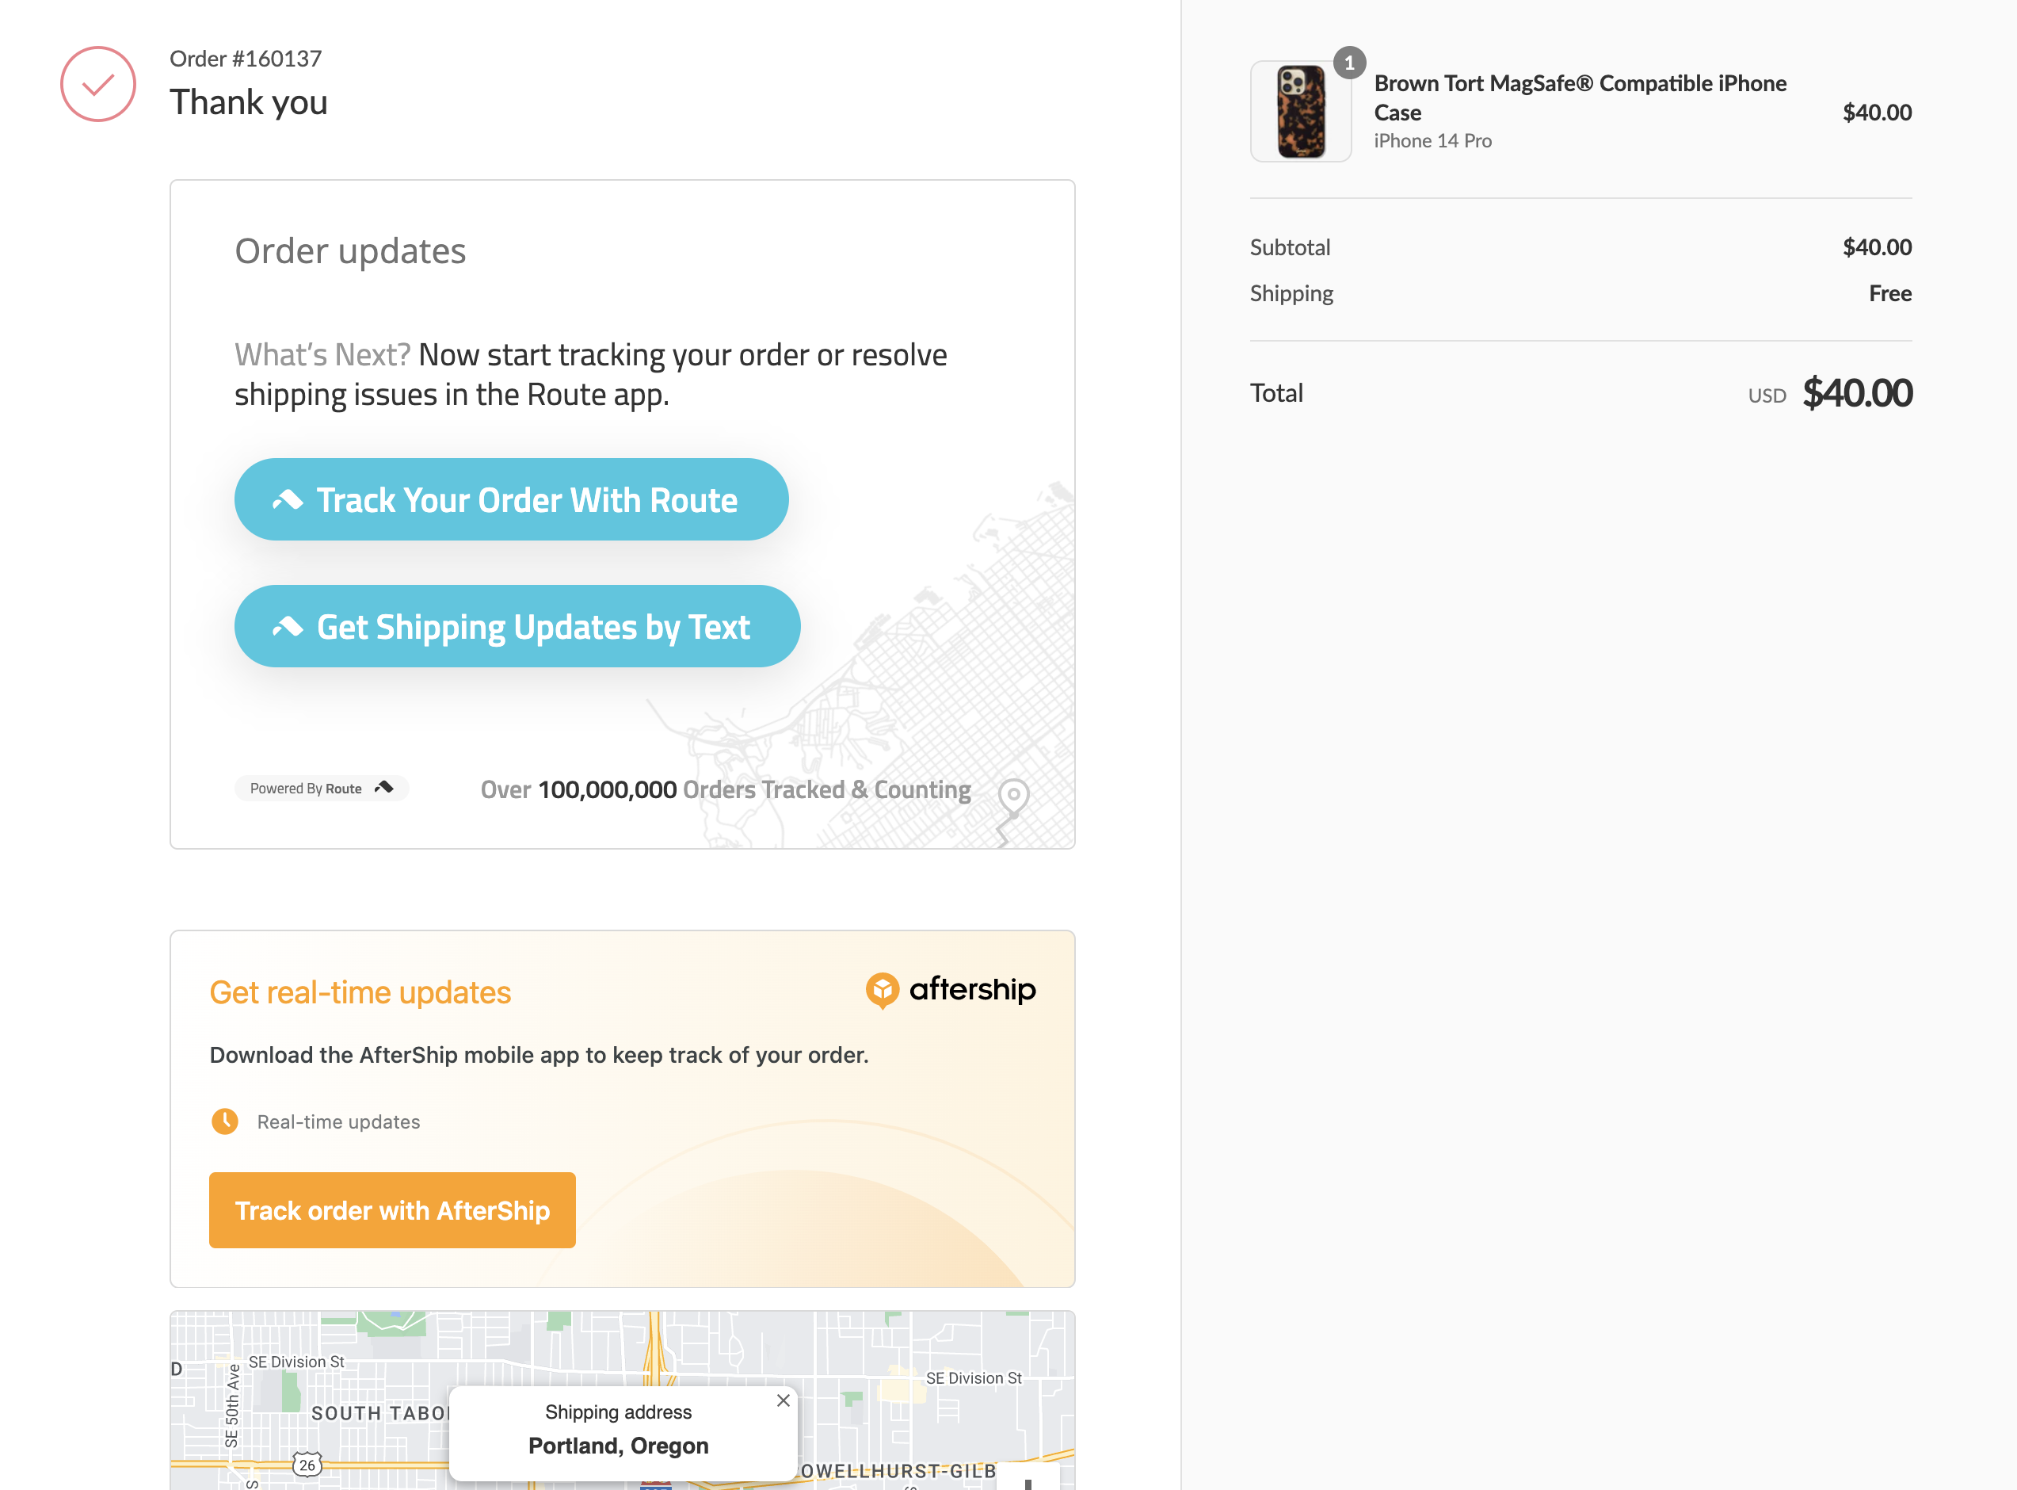This screenshot has width=2017, height=1490.
Task: Click Track order with AfterShip button
Action: point(392,1210)
